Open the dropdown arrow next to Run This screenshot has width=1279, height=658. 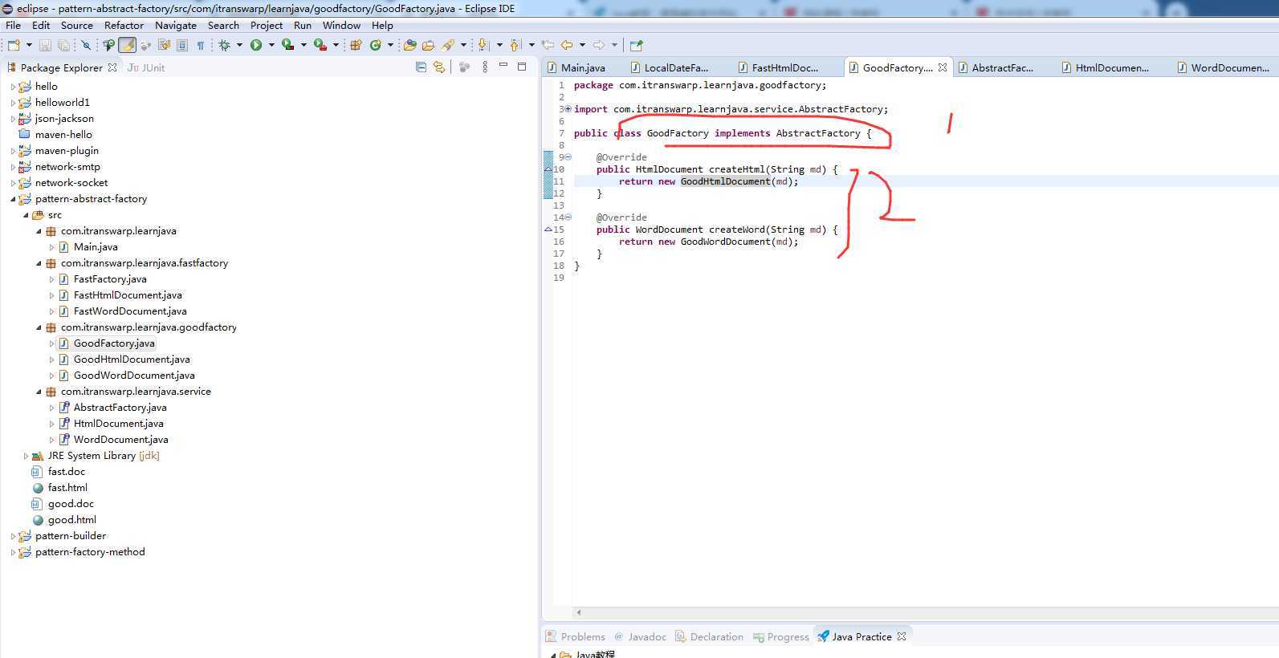271,45
